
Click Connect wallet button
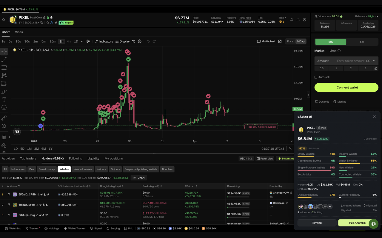coord(346,87)
